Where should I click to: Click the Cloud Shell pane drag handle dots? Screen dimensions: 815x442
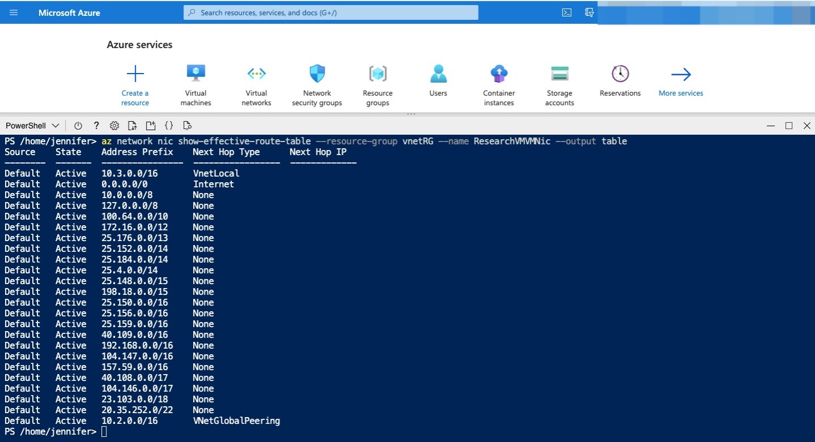[x=411, y=114]
